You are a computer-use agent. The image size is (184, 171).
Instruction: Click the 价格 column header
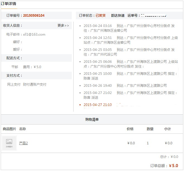click(x=130, y=129)
